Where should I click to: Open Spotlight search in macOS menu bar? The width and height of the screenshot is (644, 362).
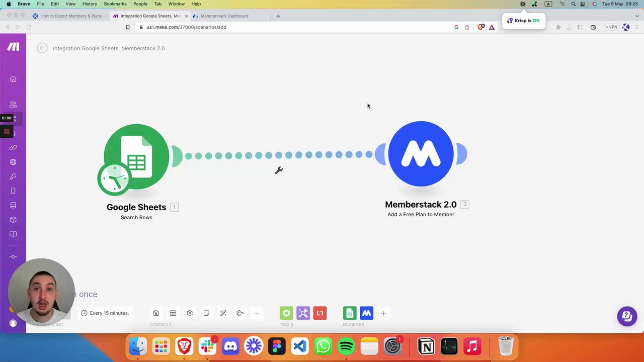pos(574,4)
